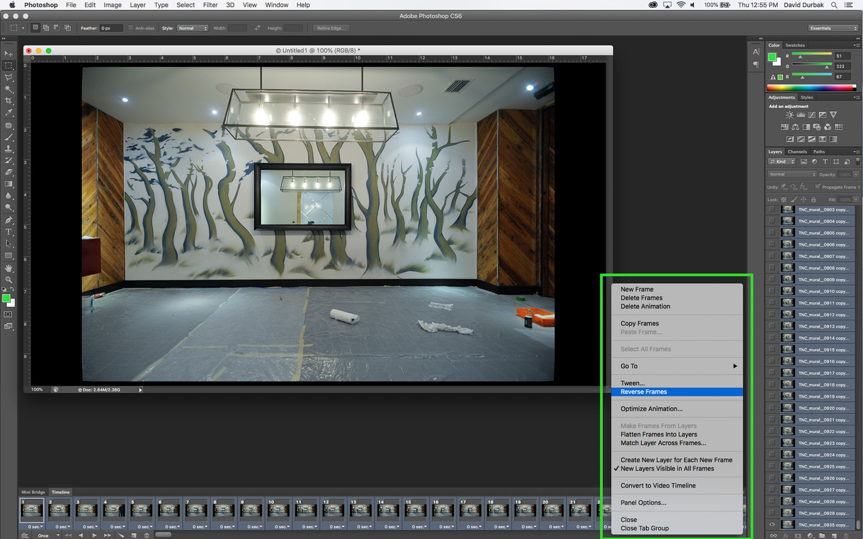The height and width of the screenshot is (539, 863).
Task: Select frame 5 in the animation timeline
Action: (141, 510)
